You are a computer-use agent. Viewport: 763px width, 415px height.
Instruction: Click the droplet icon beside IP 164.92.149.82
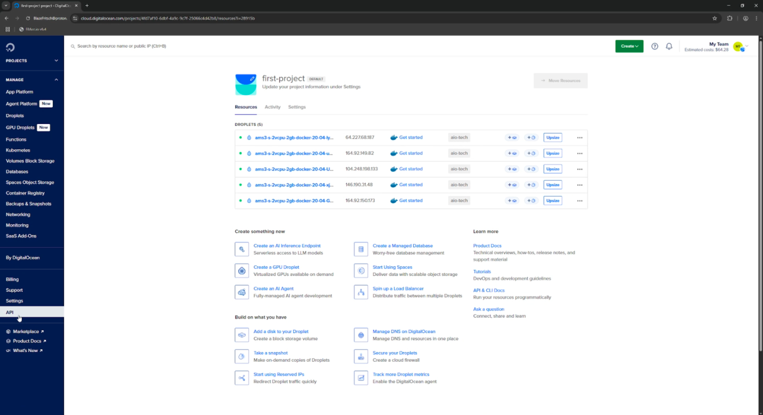coord(249,153)
